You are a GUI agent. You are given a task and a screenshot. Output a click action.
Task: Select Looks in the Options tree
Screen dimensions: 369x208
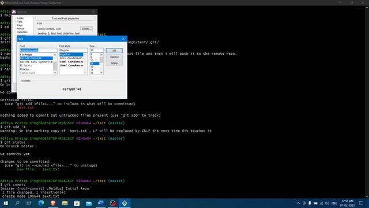pos(21,18)
